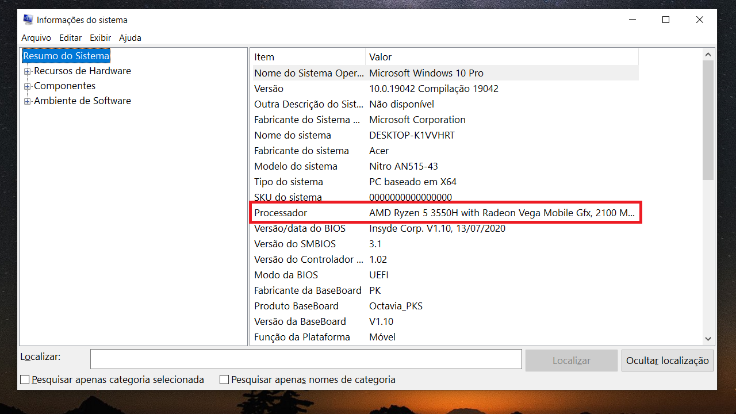This screenshot has height=414, width=736.
Task: Open the Ajuda menu
Action: pyautogui.click(x=130, y=38)
